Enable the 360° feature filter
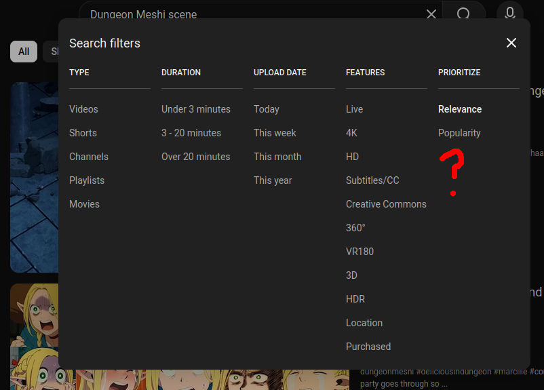 pyautogui.click(x=355, y=228)
